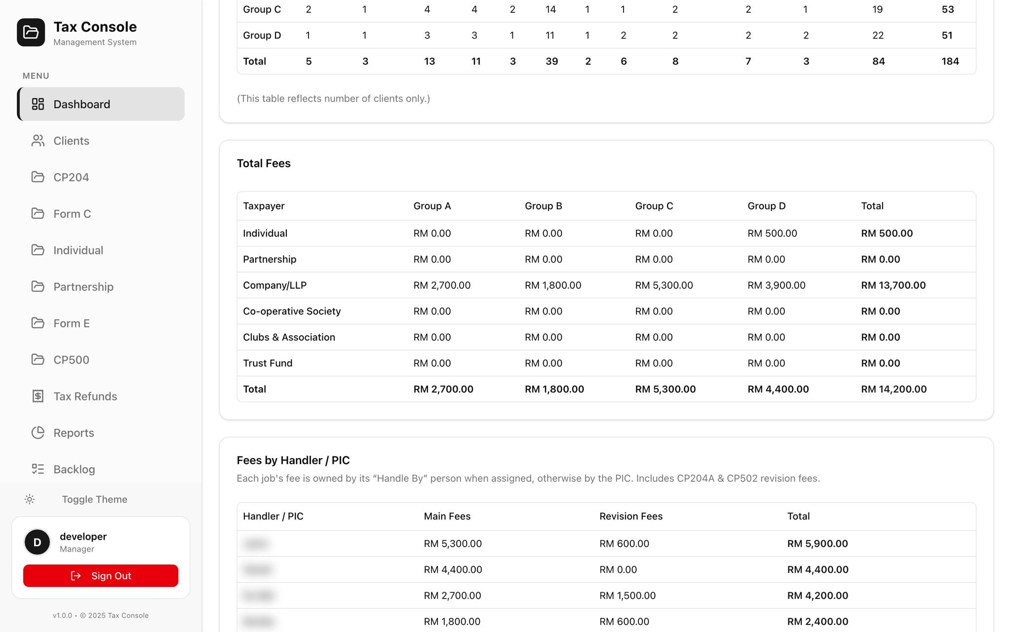Click the Taxpayer column header

click(x=264, y=206)
